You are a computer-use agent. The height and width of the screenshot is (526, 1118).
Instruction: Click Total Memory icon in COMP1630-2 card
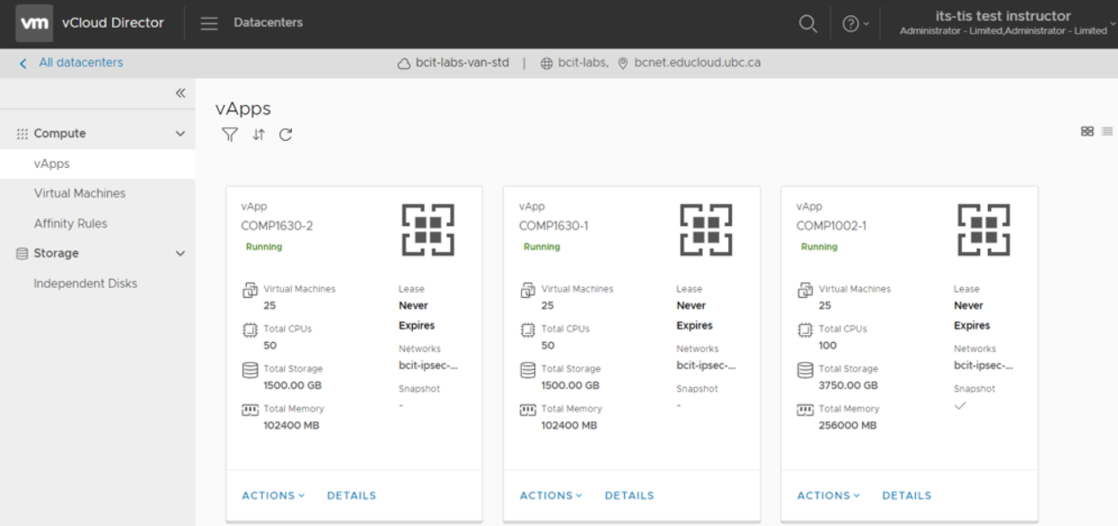pyautogui.click(x=250, y=409)
